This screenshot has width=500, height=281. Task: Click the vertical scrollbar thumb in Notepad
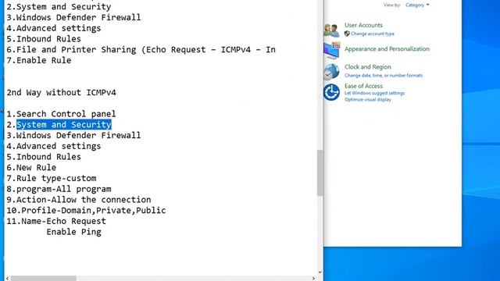click(x=320, y=173)
